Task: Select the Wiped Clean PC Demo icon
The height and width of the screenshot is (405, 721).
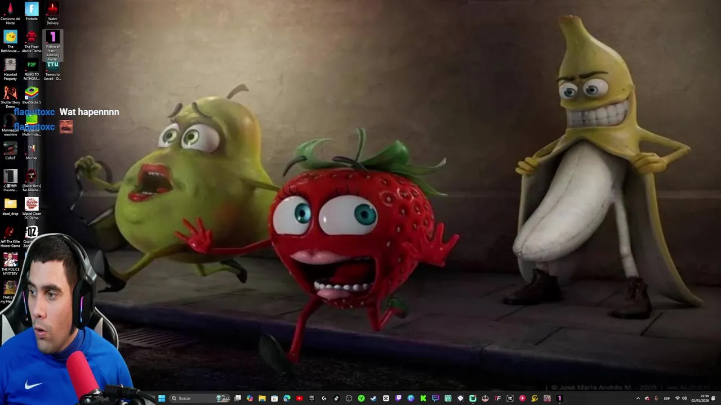Action: [32, 209]
